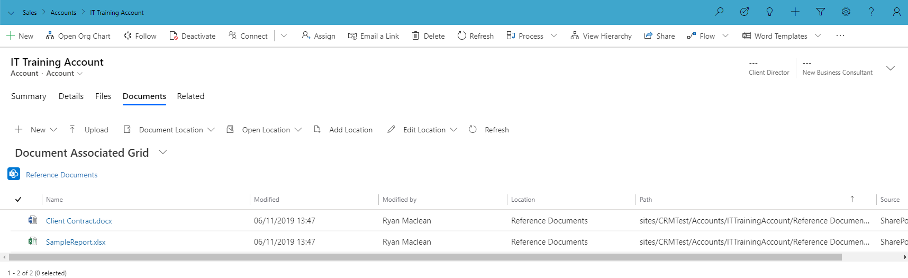Viewport: 908px width, 278px height.
Task: Open Org Chart for the account
Action: (78, 36)
